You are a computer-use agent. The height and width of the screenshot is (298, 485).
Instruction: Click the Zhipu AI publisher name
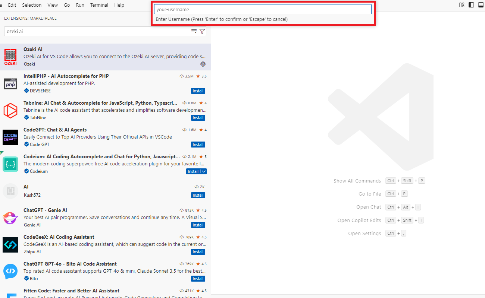click(32, 252)
